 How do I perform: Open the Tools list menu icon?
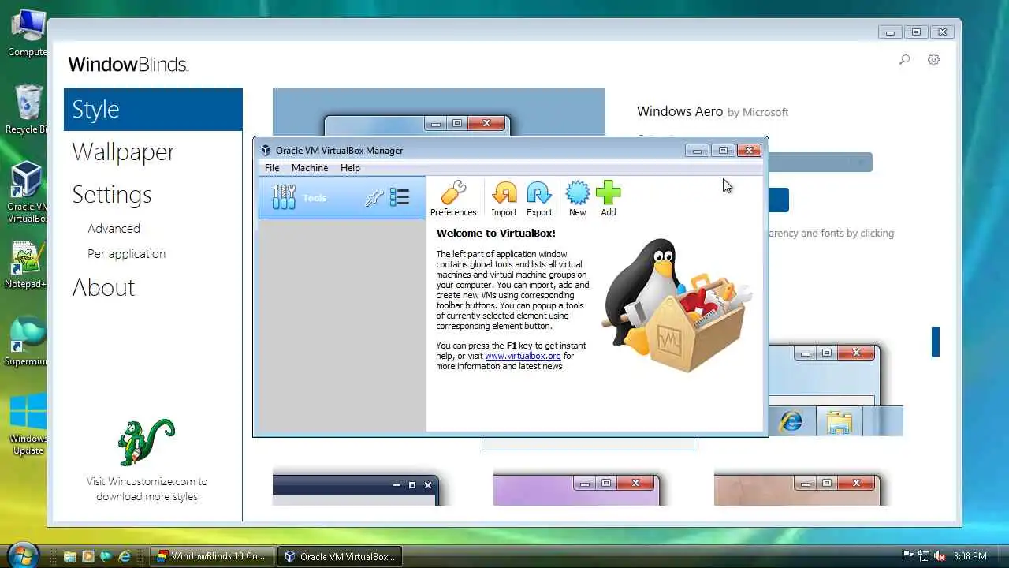point(400,197)
